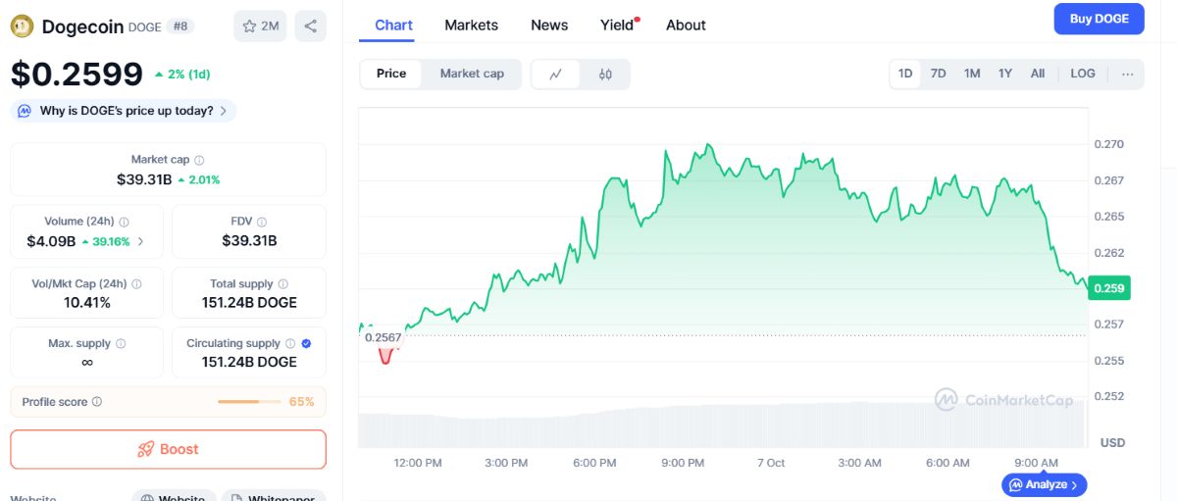Click the Circulating supply info icon

pos(289,344)
